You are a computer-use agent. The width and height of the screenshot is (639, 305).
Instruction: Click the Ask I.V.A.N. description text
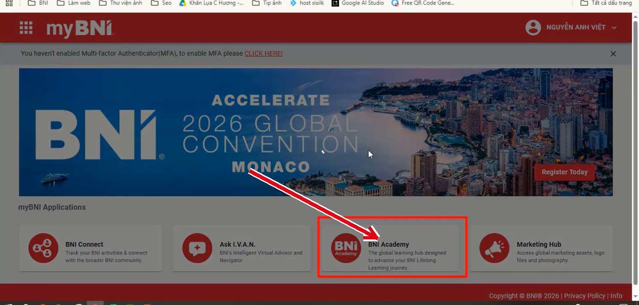pyautogui.click(x=261, y=257)
